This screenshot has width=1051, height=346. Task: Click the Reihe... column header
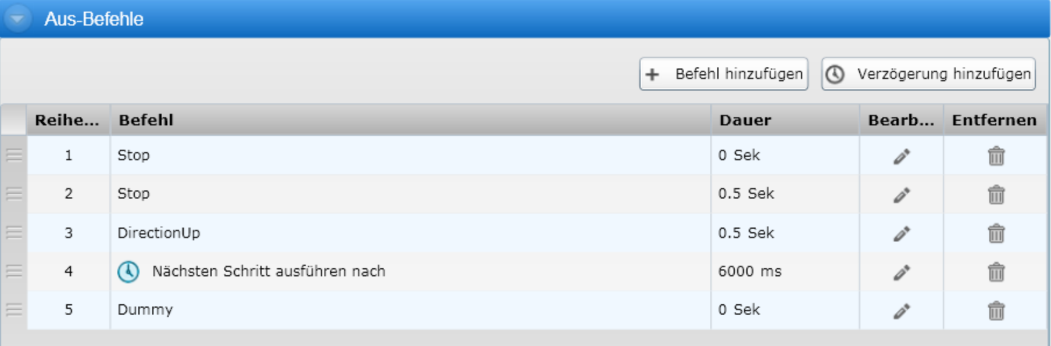point(67,120)
